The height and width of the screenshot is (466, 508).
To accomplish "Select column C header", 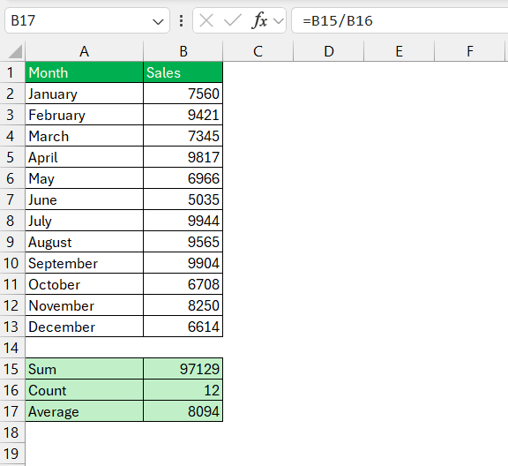I will 258,51.
